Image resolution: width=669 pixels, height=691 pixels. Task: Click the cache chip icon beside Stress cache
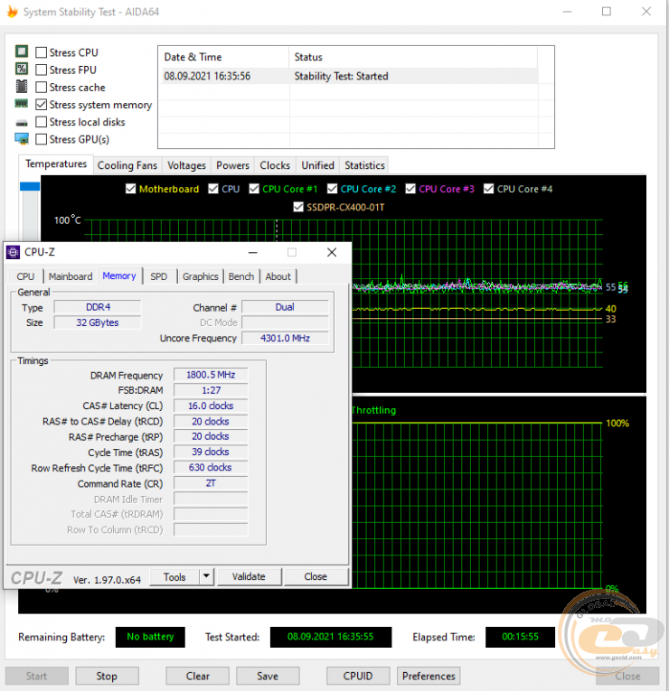(22, 87)
